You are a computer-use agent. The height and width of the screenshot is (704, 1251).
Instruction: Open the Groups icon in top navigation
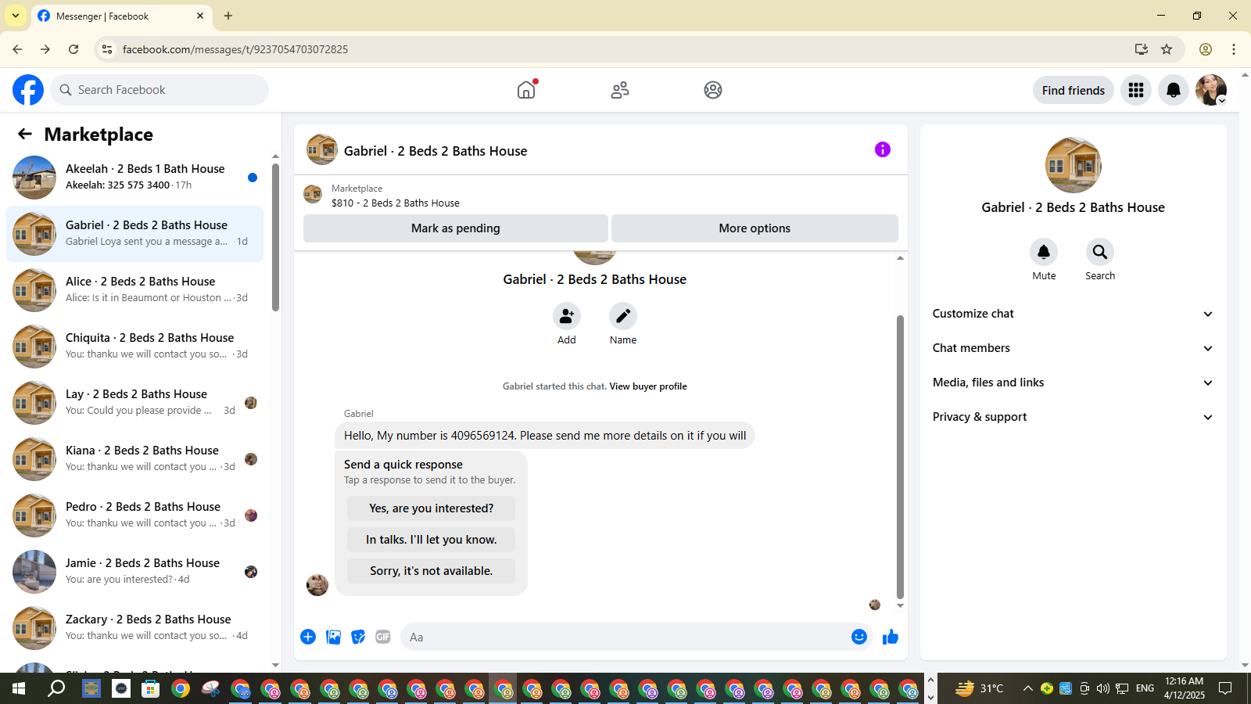point(713,90)
